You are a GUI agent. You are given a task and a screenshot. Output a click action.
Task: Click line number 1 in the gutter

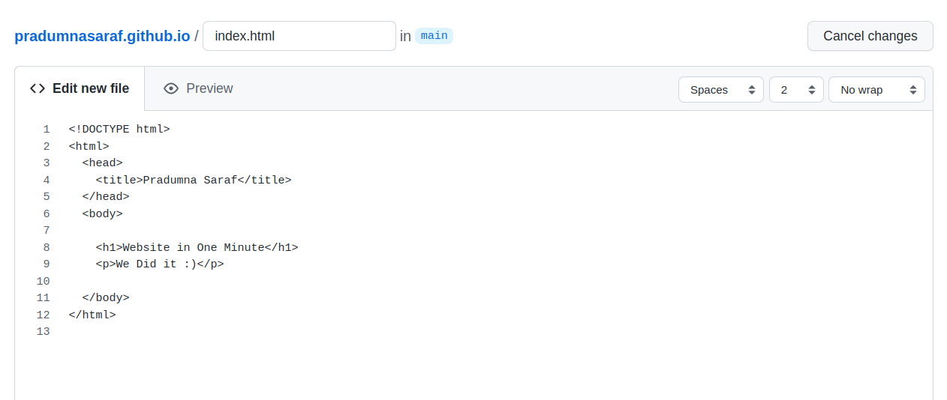tap(47, 130)
